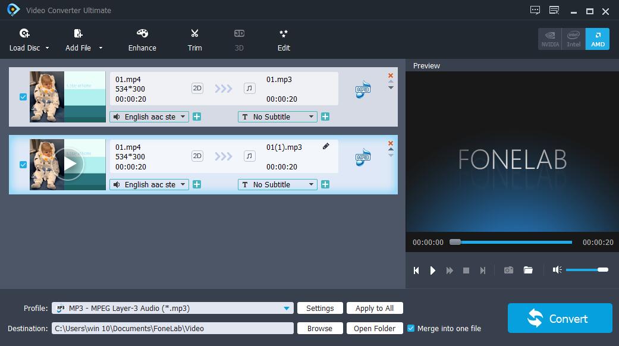The width and height of the screenshot is (619, 346).
Task: Take a snapshot with camera icon
Action: click(x=508, y=270)
